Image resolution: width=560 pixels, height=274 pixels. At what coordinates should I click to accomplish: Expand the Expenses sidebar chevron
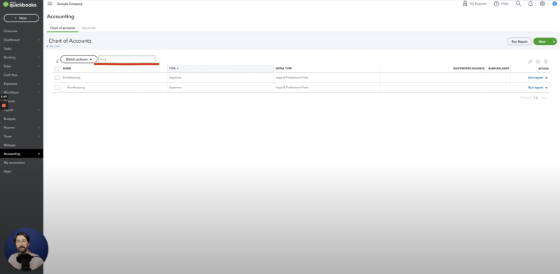pyautogui.click(x=39, y=83)
